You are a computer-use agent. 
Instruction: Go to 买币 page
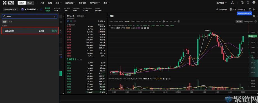[42, 3]
